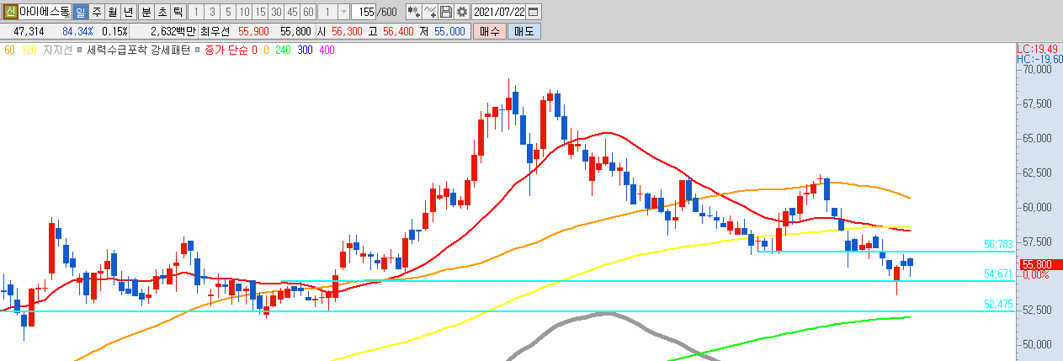Image resolution: width=1063 pixels, height=361 pixels.
Task: Open the add-indicator candlestick icon
Action: 413,12
